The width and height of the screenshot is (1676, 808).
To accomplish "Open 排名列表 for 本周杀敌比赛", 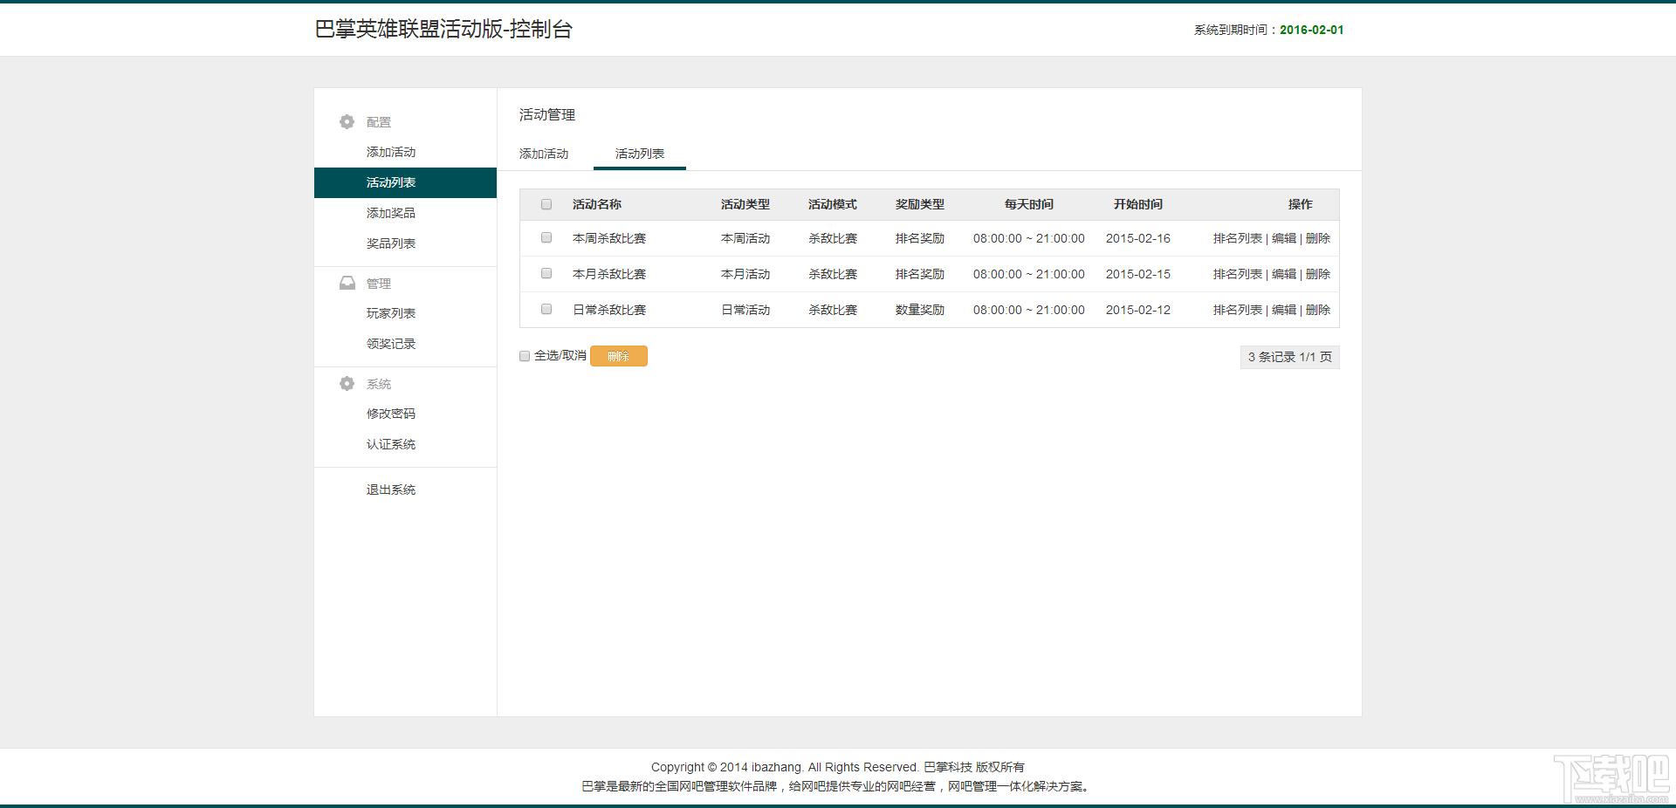I will tap(1238, 238).
